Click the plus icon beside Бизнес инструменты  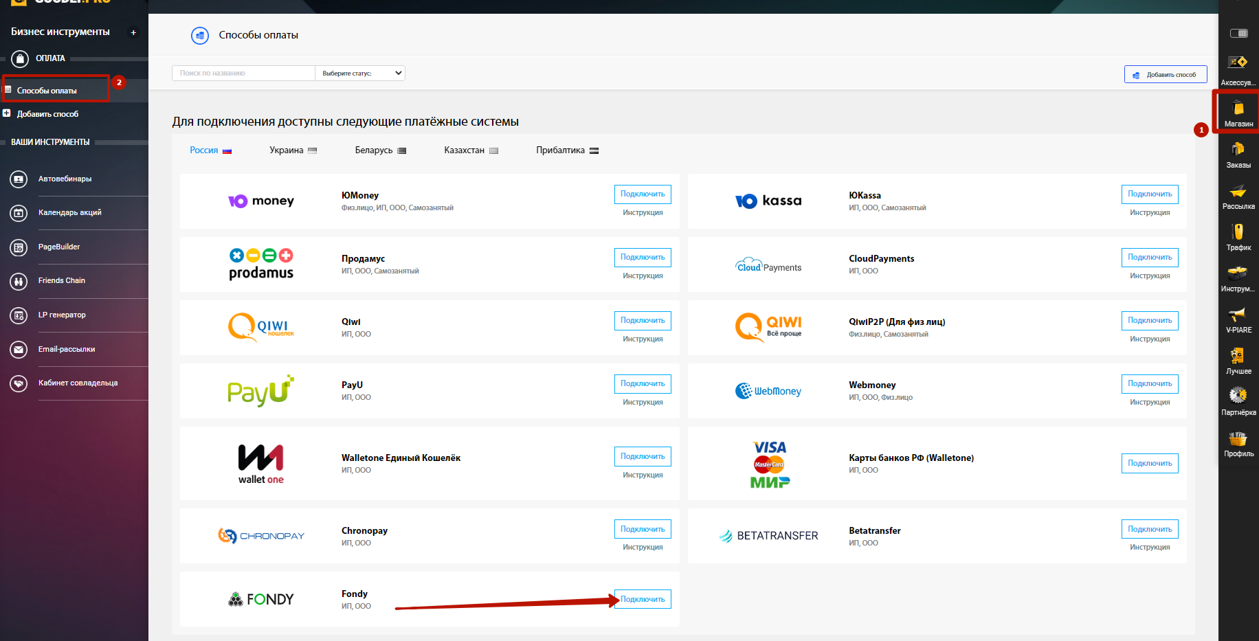133,32
